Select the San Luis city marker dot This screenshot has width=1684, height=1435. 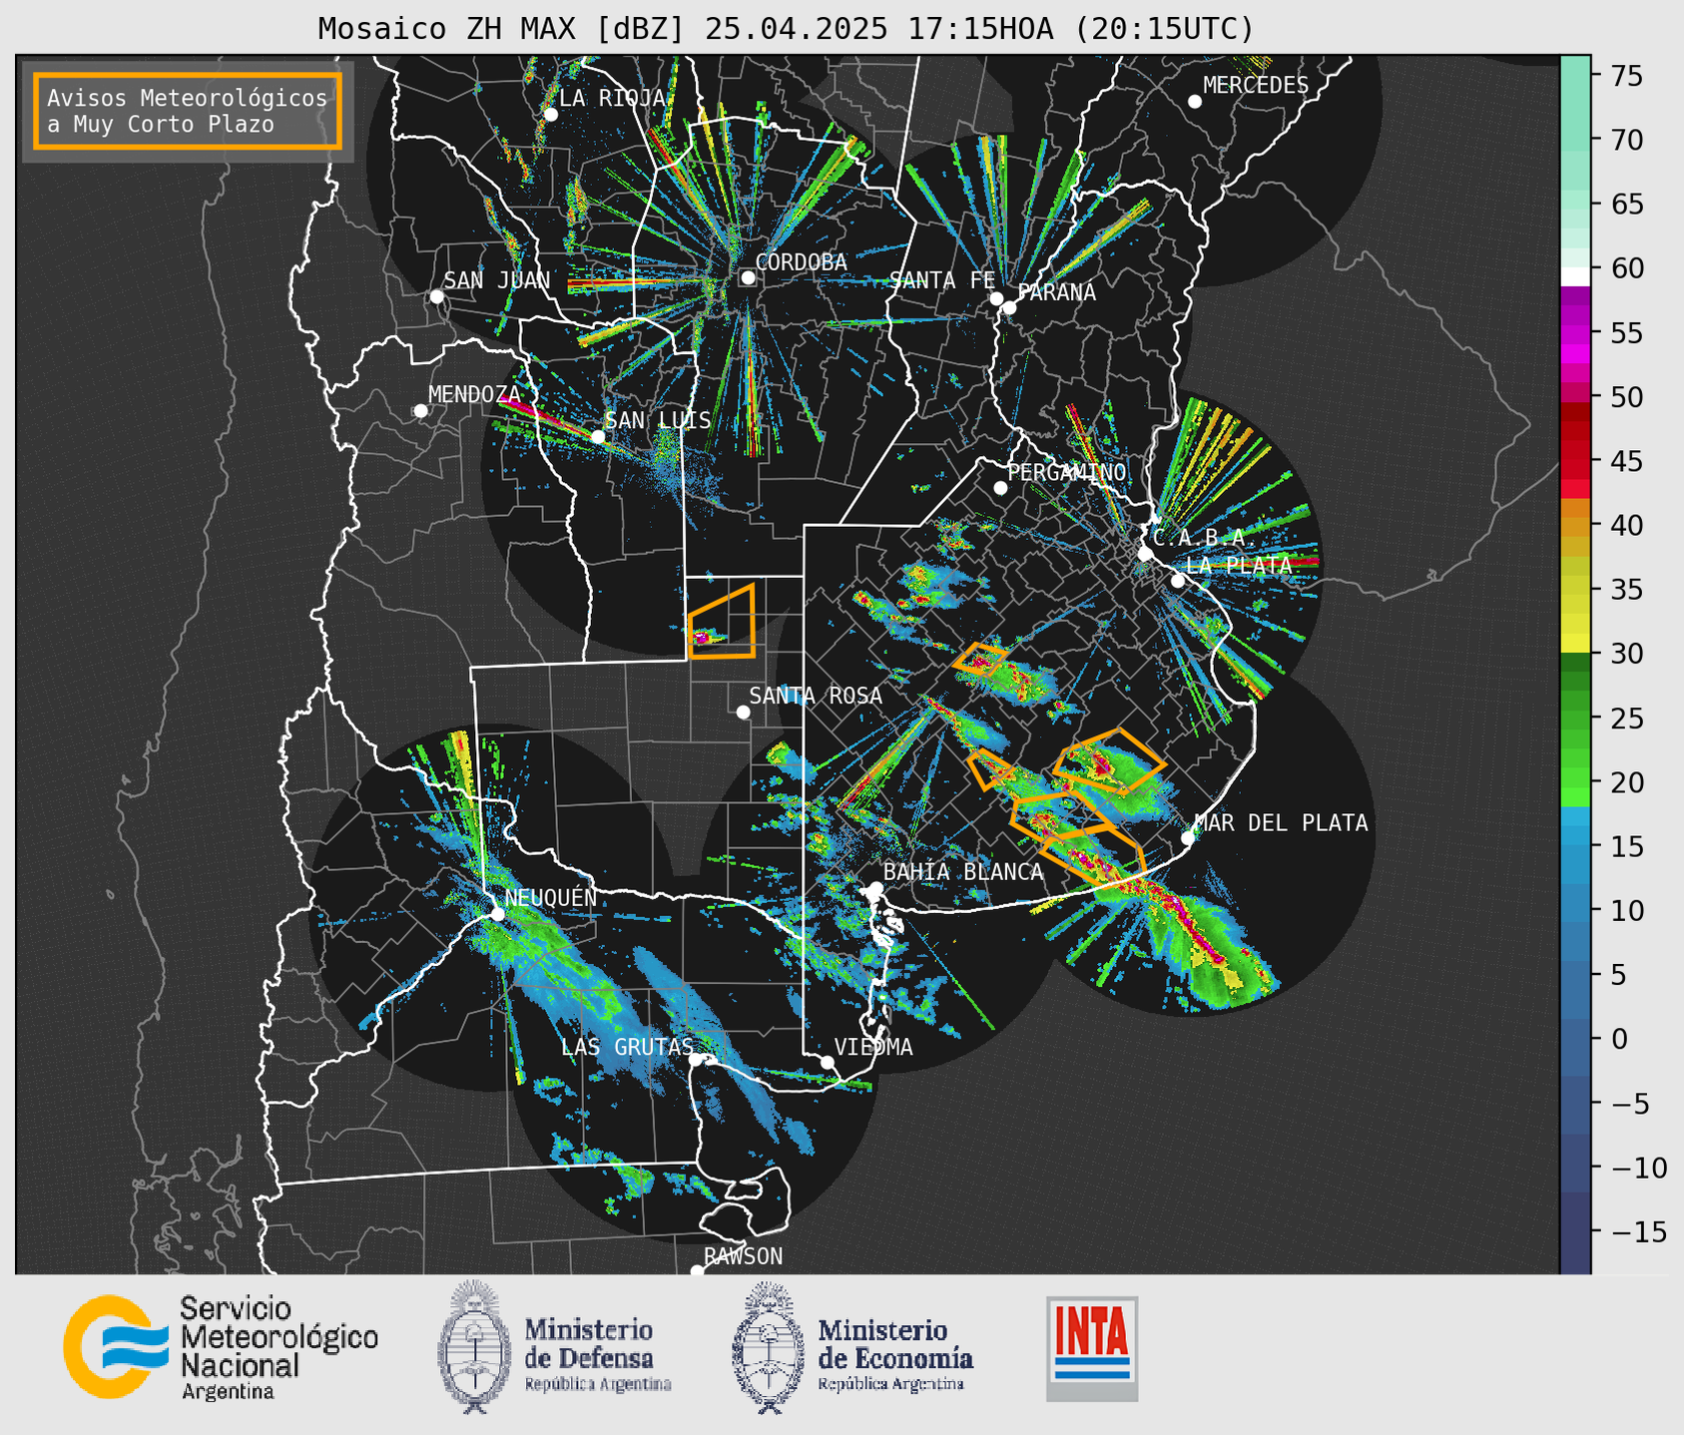click(598, 436)
